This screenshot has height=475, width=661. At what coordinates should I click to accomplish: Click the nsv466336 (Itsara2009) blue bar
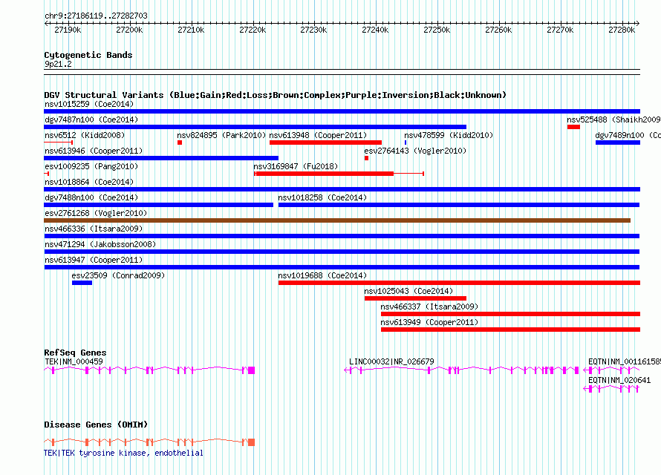click(342, 236)
